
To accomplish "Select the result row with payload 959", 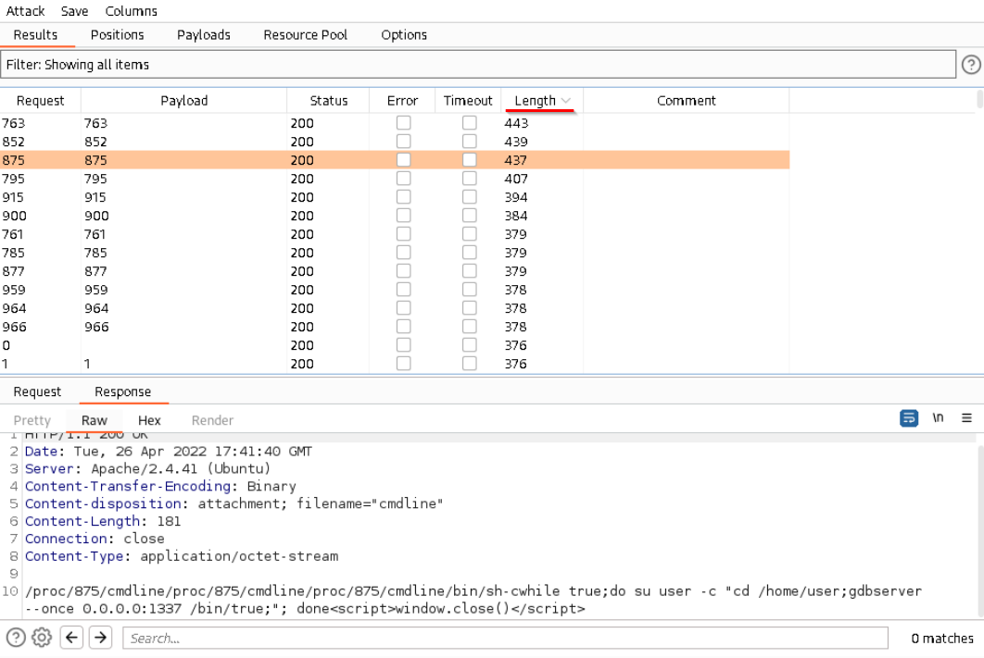I will tap(395, 290).
